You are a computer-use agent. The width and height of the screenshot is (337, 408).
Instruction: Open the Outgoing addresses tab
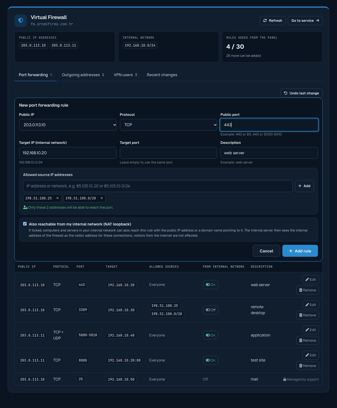click(x=83, y=75)
